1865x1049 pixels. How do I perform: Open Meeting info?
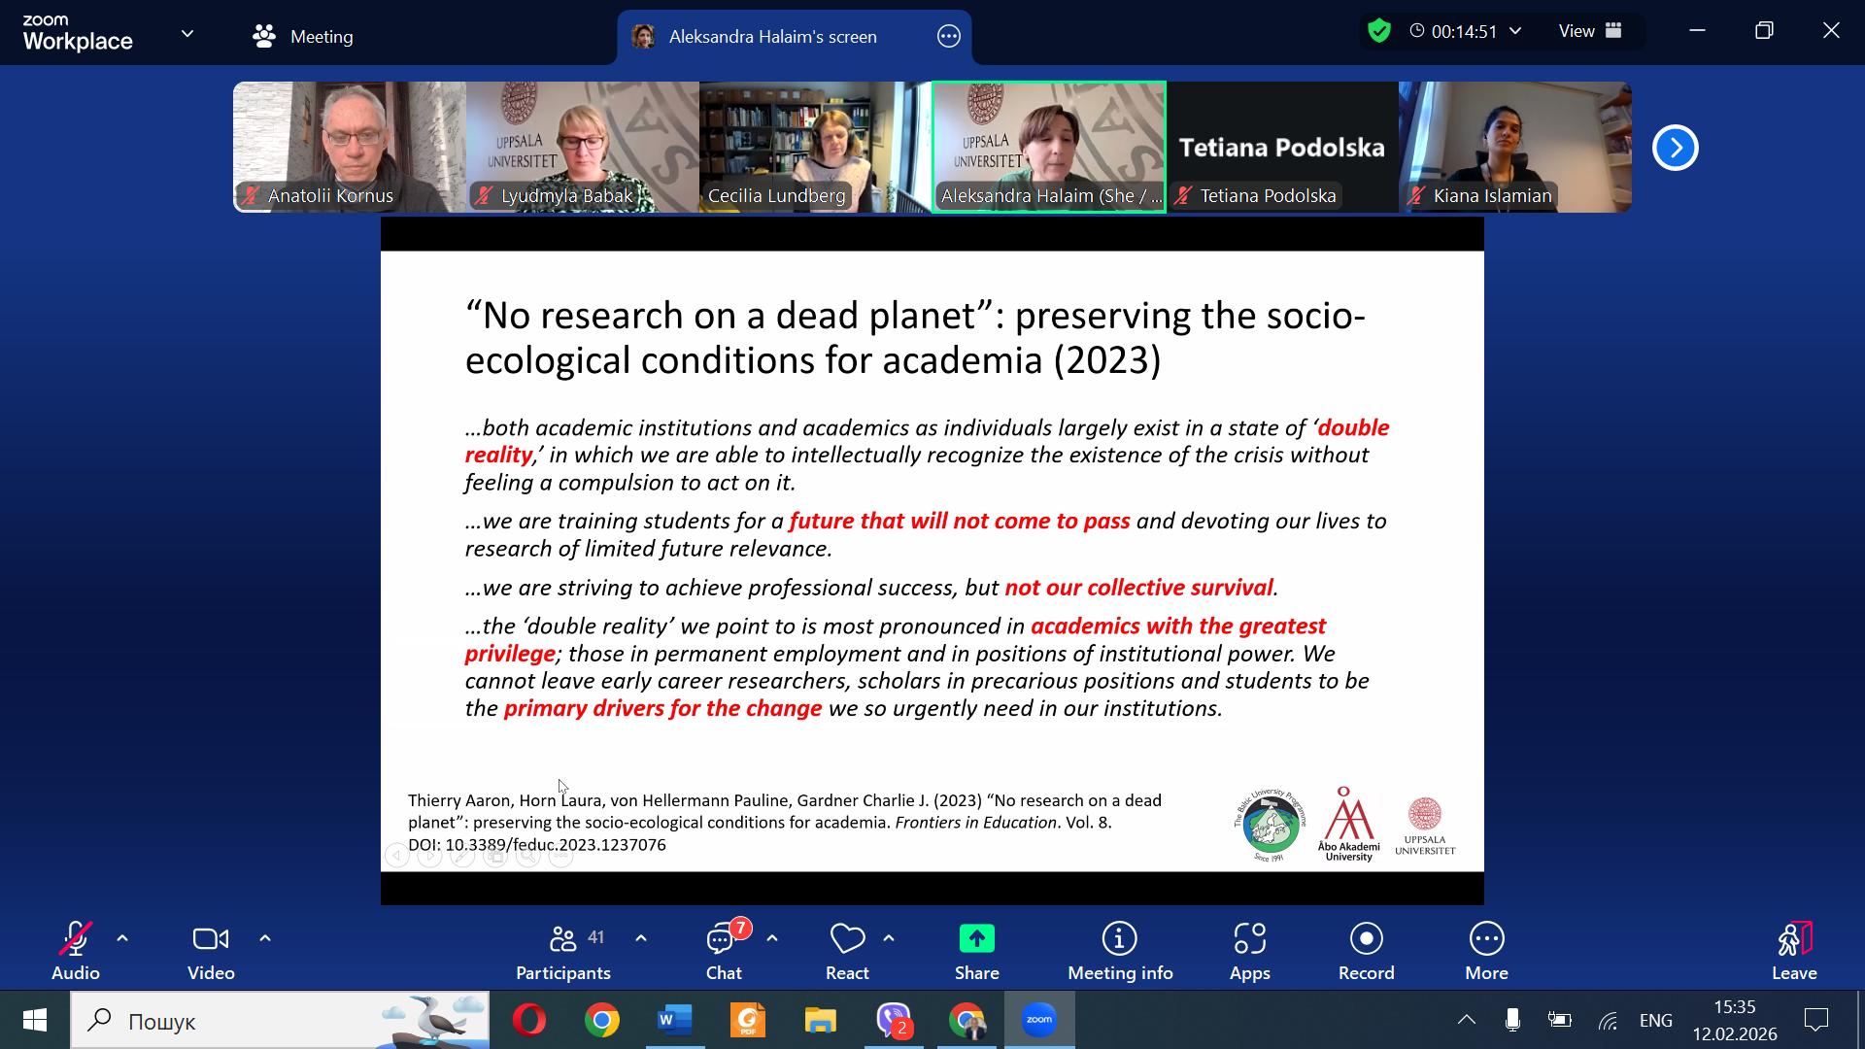[x=1119, y=951]
